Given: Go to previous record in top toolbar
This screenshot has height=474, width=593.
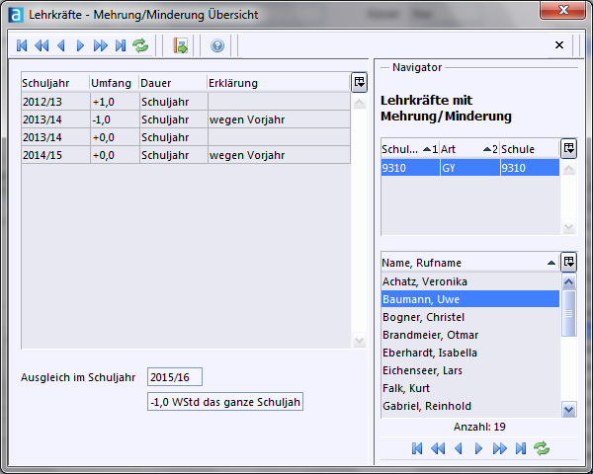Looking at the screenshot, I should pos(61,45).
